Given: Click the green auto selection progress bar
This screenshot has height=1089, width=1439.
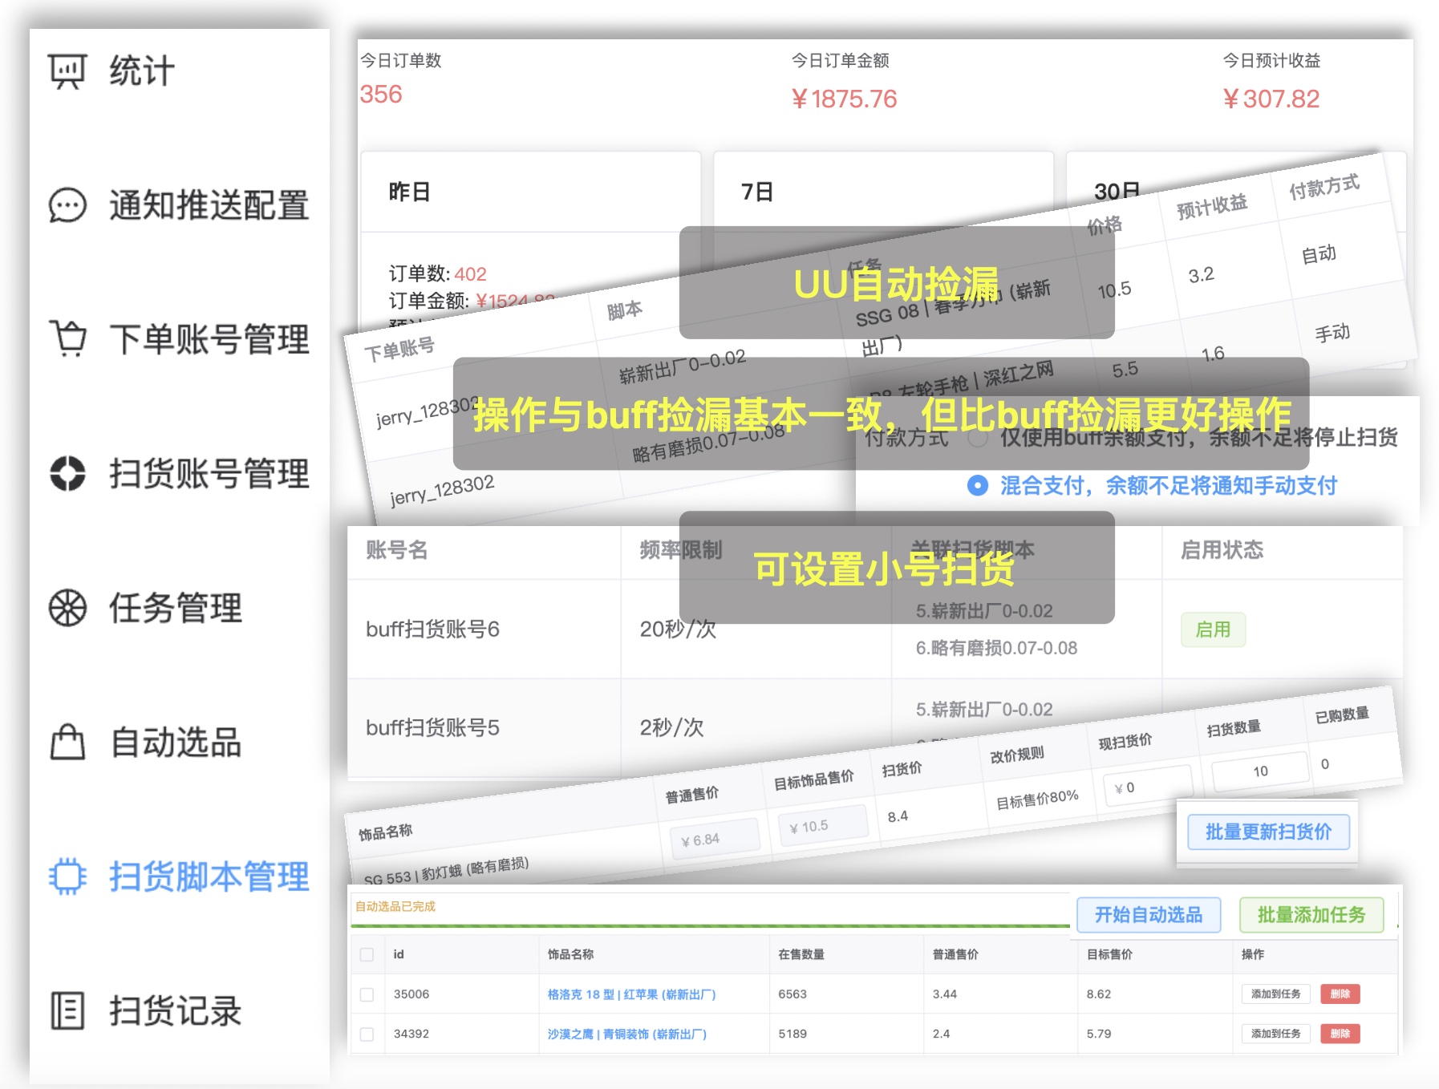Looking at the screenshot, I should pos(710,926).
